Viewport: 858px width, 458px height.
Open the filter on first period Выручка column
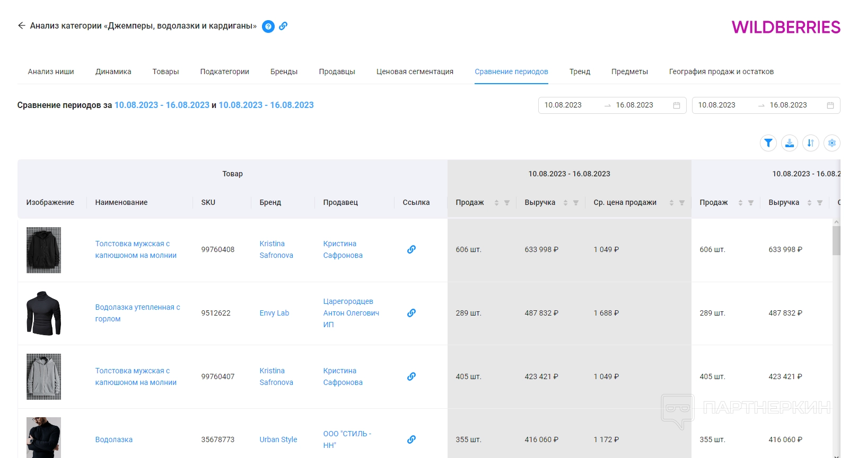coord(576,203)
